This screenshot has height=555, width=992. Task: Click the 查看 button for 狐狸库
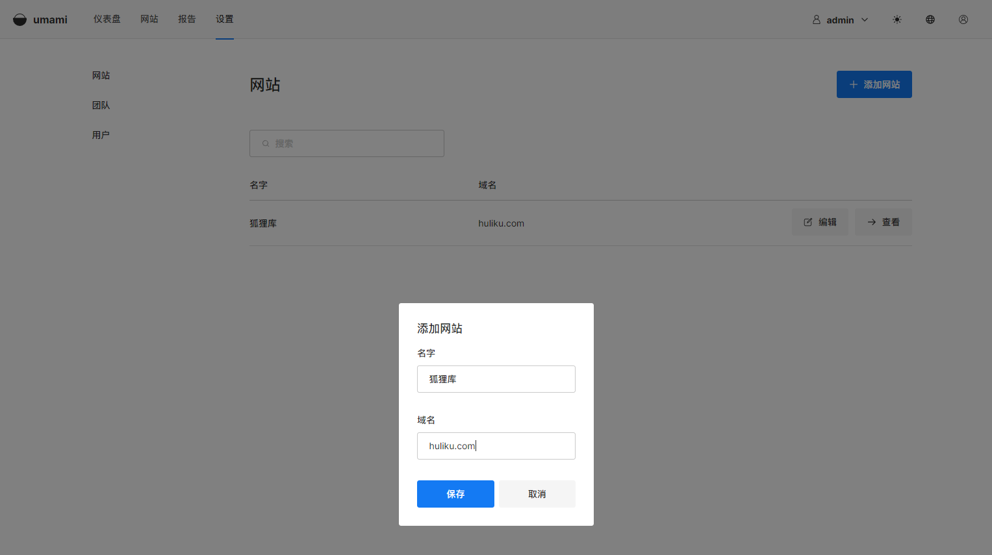click(x=883, y=222)
